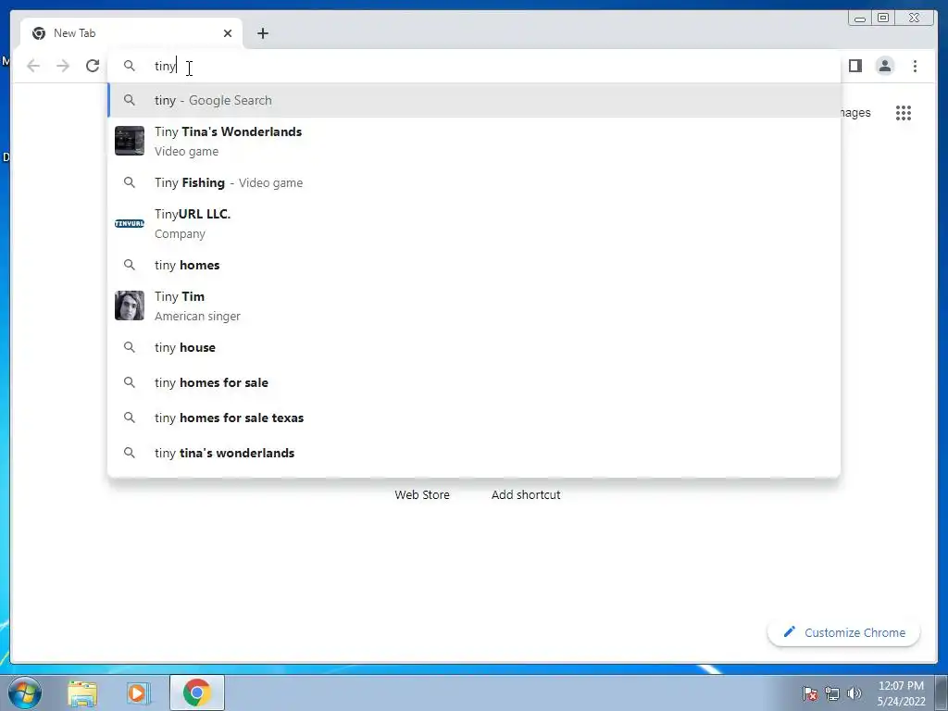Restore down the Chrome window

(883, 19)
